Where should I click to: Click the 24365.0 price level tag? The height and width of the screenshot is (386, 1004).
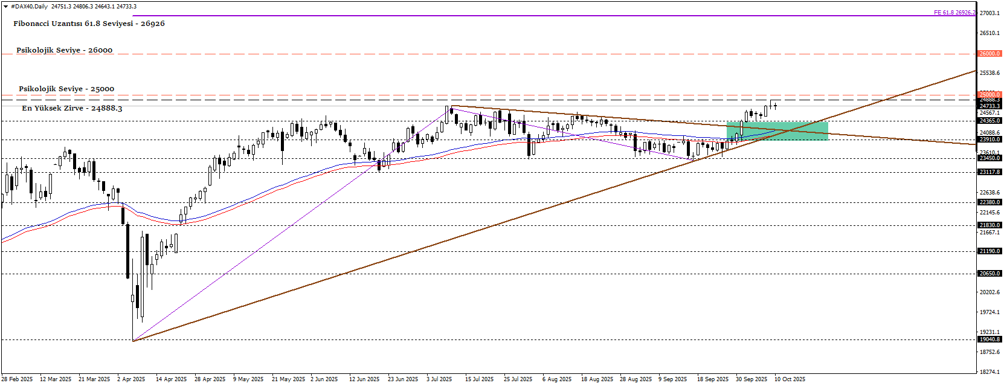point(990,121)
